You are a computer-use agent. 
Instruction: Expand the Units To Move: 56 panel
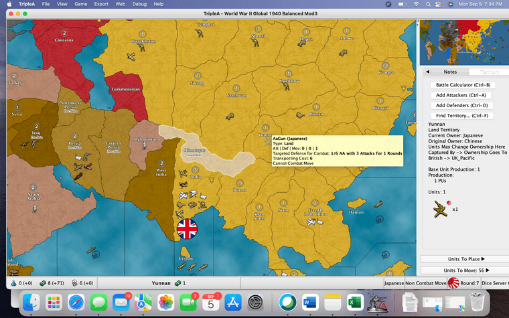coord(466,270)
